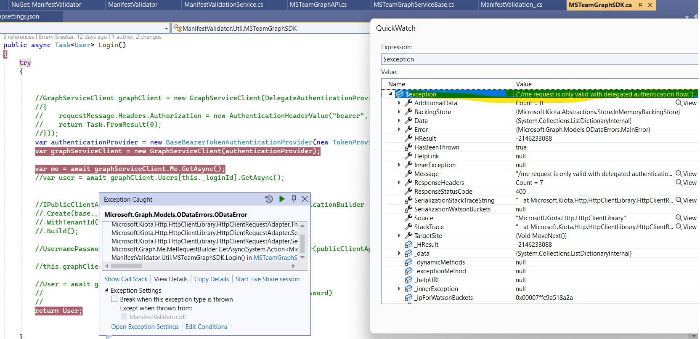
Task: Switch to ManifestValidator project tab
Action: [133, 5]
